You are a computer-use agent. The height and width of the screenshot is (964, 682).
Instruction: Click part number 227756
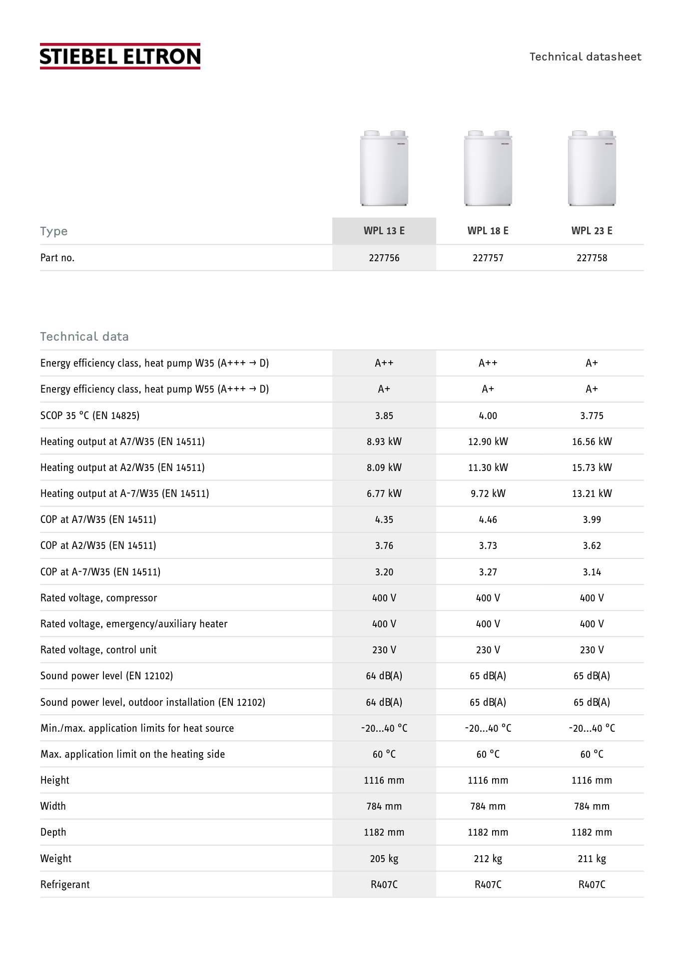click(384, 258)
